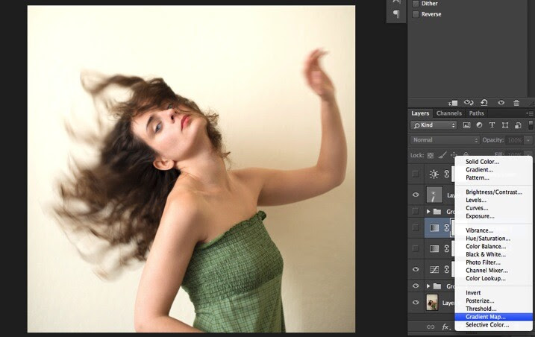Click the link layers icon
535x337 pixels.
(431, 327)
